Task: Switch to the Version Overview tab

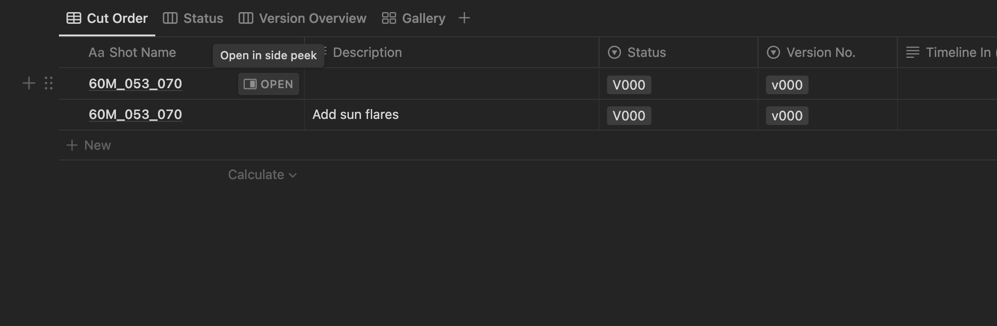Action: [x=303, y=18]
